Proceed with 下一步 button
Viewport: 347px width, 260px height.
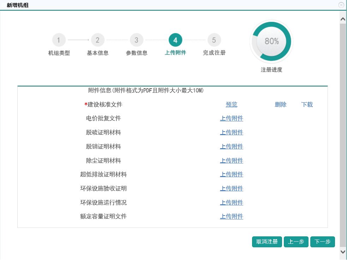(322, 242)
